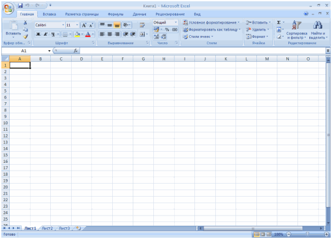Screen dimensions: 332x239
Task: Expand the Шрифт group dialog launcher
Action: [93, 43]
